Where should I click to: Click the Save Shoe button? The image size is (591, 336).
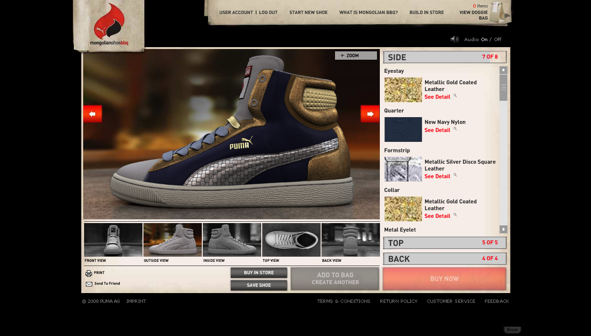[259, 285]
